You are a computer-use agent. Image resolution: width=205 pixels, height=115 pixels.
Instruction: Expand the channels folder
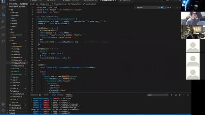[x=15, y=12]
